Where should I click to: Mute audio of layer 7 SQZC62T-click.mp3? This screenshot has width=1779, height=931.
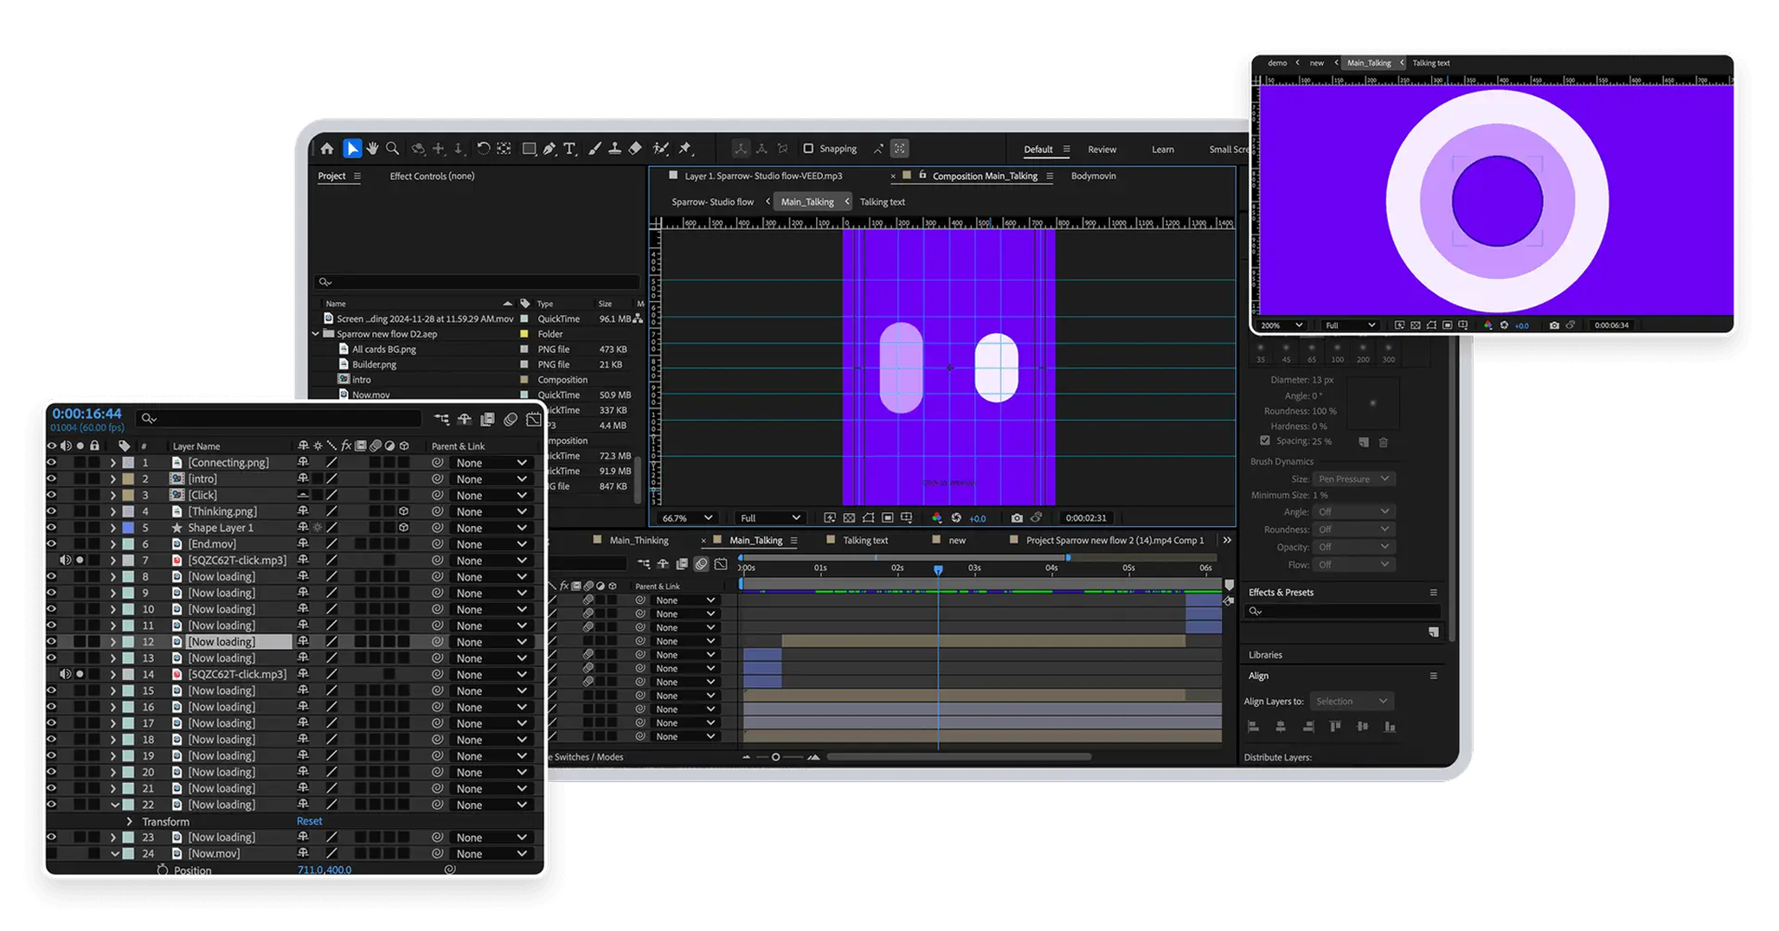66,561
